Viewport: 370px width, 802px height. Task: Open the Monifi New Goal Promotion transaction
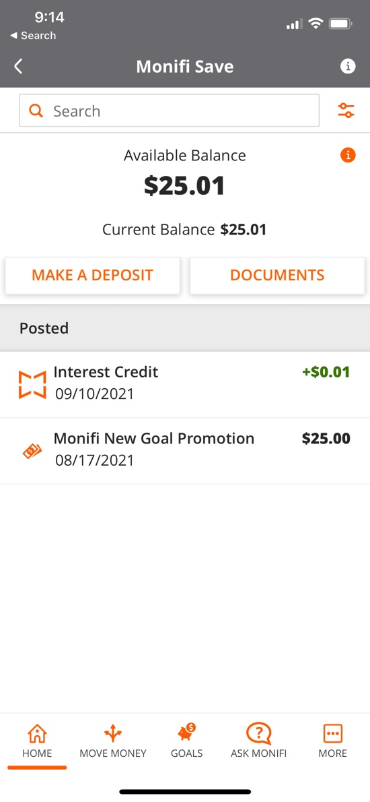tap(185, 451)
